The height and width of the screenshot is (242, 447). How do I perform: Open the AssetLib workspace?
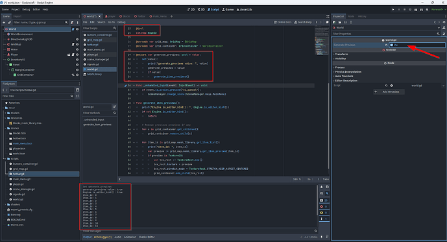(x=245, y=9)
